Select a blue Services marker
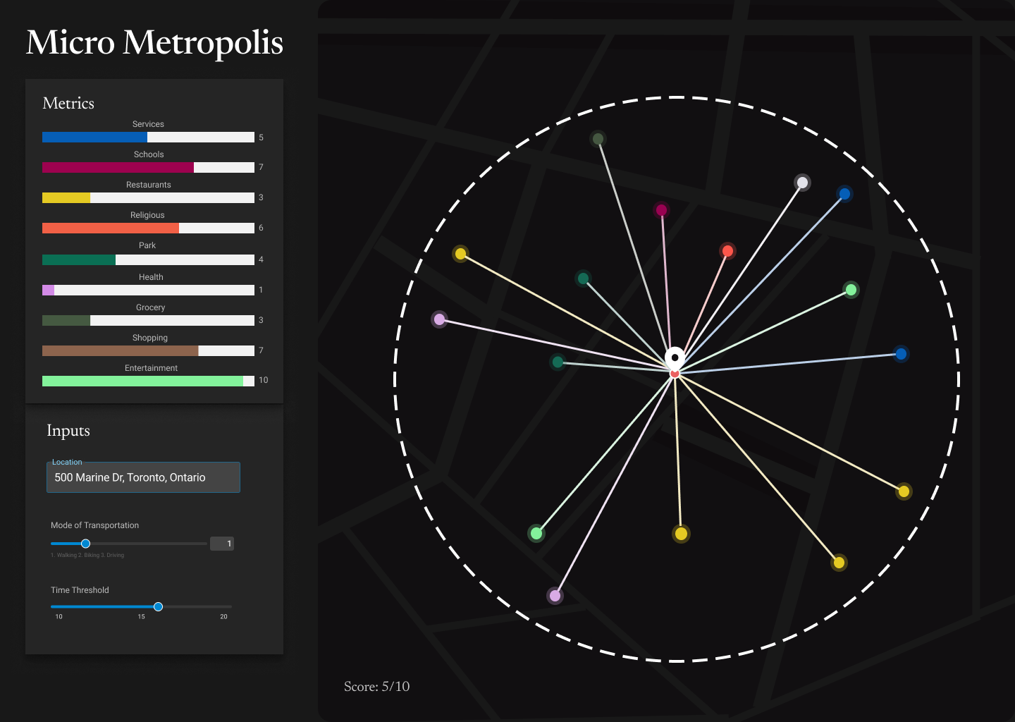The height and width of the screenshot is (722, 1015). pos(844,193)
